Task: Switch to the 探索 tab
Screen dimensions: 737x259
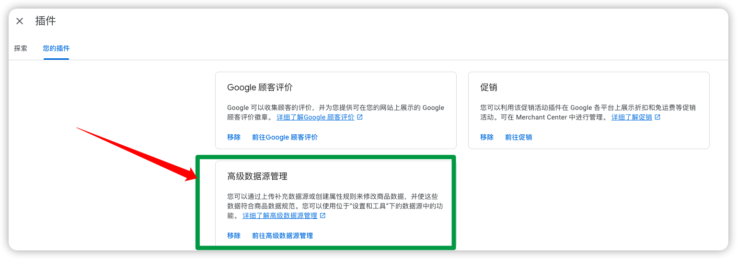Action: pyautogui.click(x=21, y=48)
